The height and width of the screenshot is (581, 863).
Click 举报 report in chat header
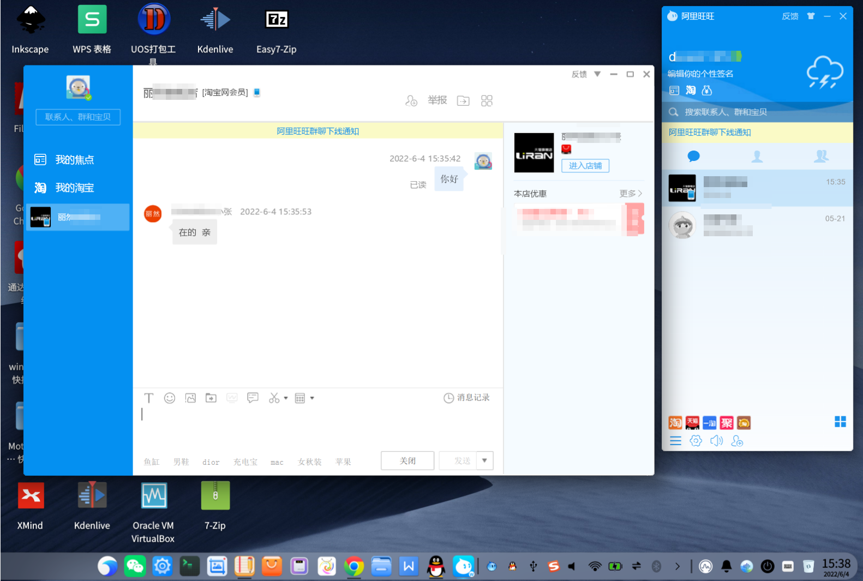(438, 100)
